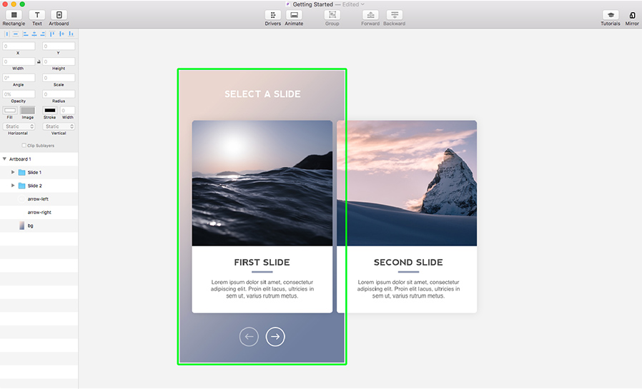This screenshot has width=642, height=389.
Task: Select the Rectangle tool
Action: click(14, 15)
